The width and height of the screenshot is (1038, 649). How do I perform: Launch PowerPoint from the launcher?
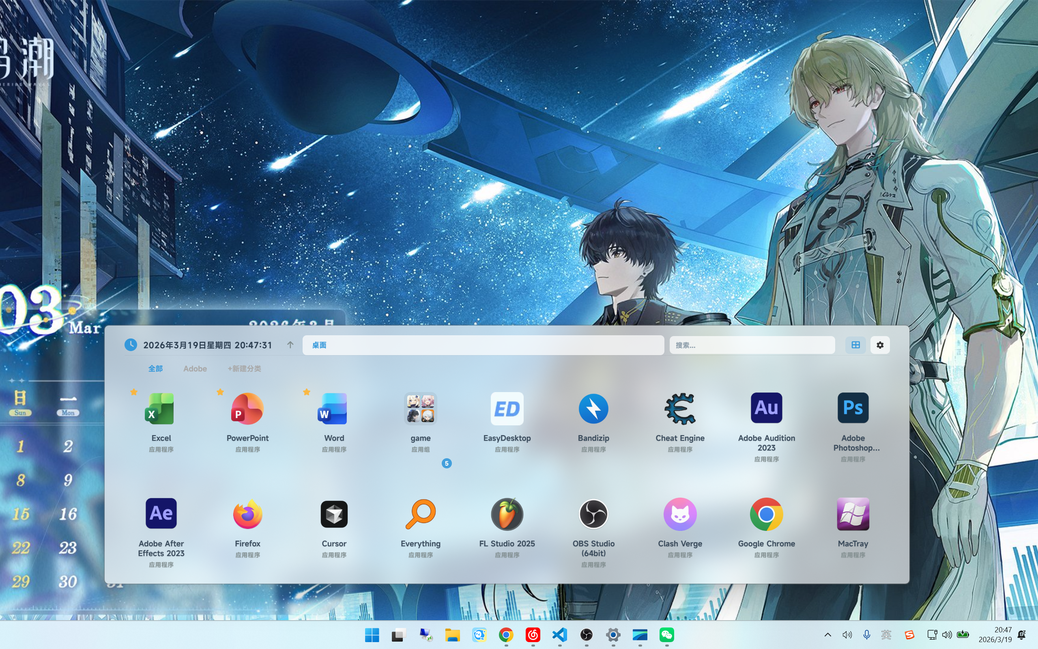[x=247, y=409]
